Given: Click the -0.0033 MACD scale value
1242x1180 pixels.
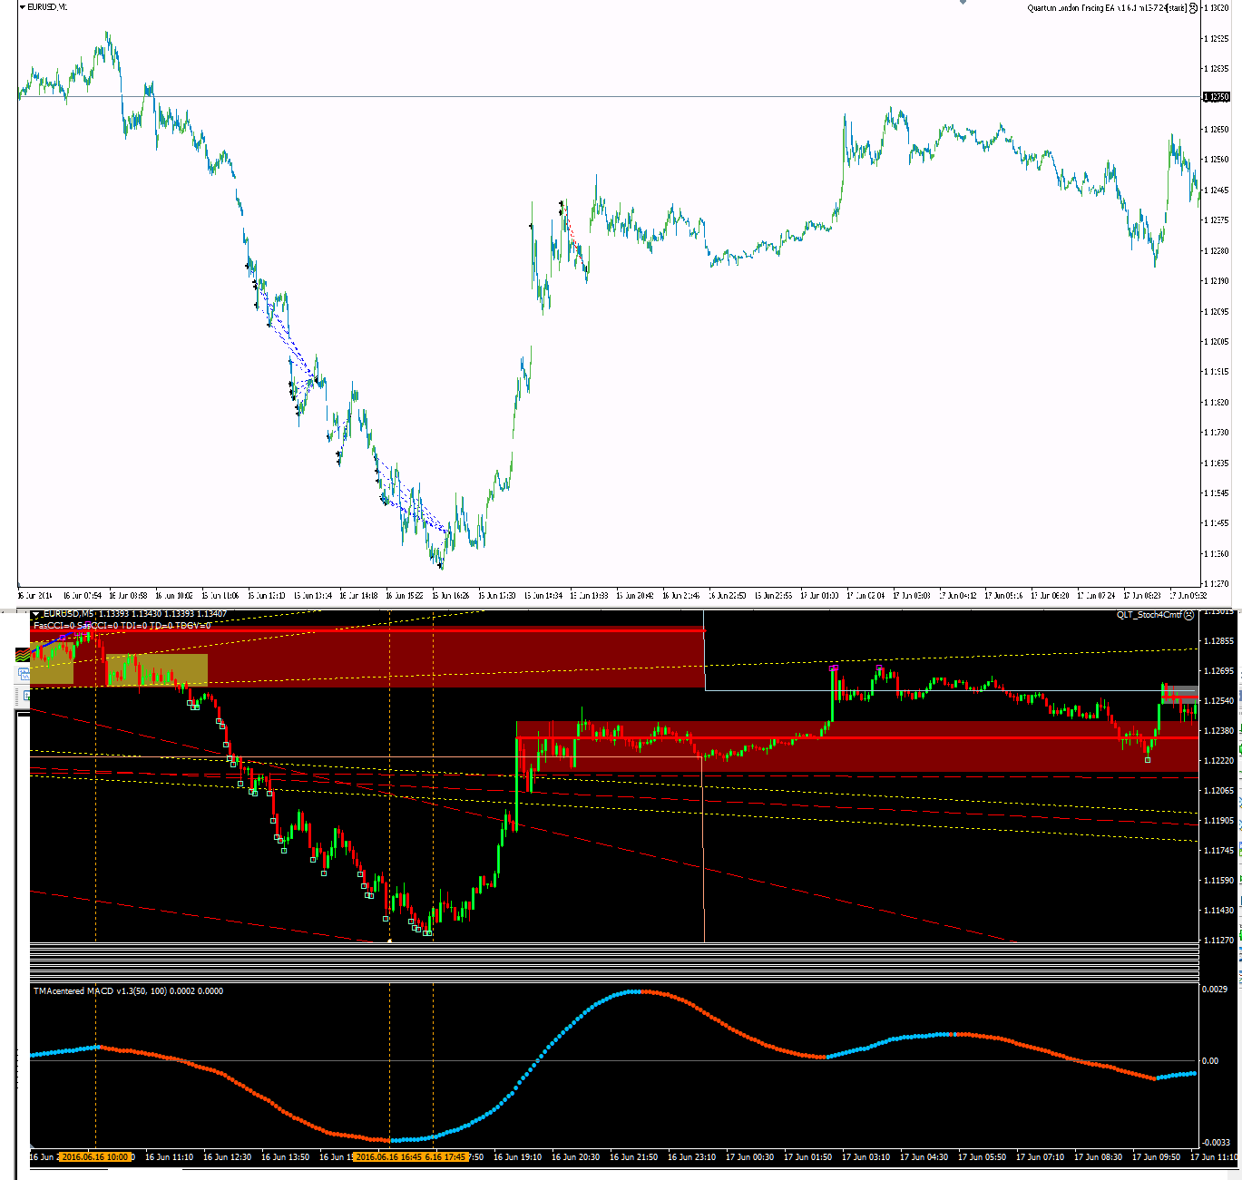Looking at the screenshot, I should coord(1216,1142).
